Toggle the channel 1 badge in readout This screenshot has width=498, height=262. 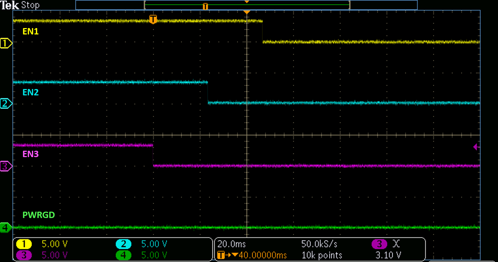tap(24, 244)
